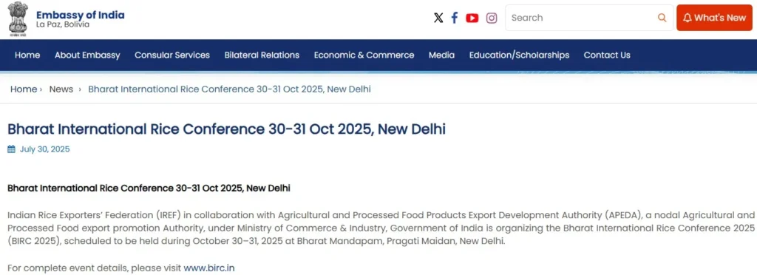Click the orange search magnifier icon

coord(662,18)
